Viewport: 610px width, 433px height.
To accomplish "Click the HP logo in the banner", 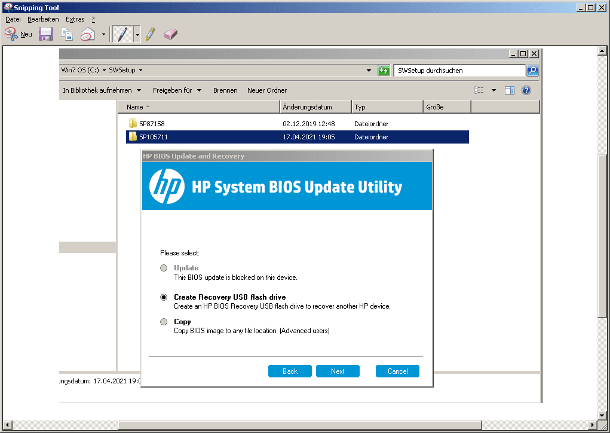I will [x=167, y=186].
